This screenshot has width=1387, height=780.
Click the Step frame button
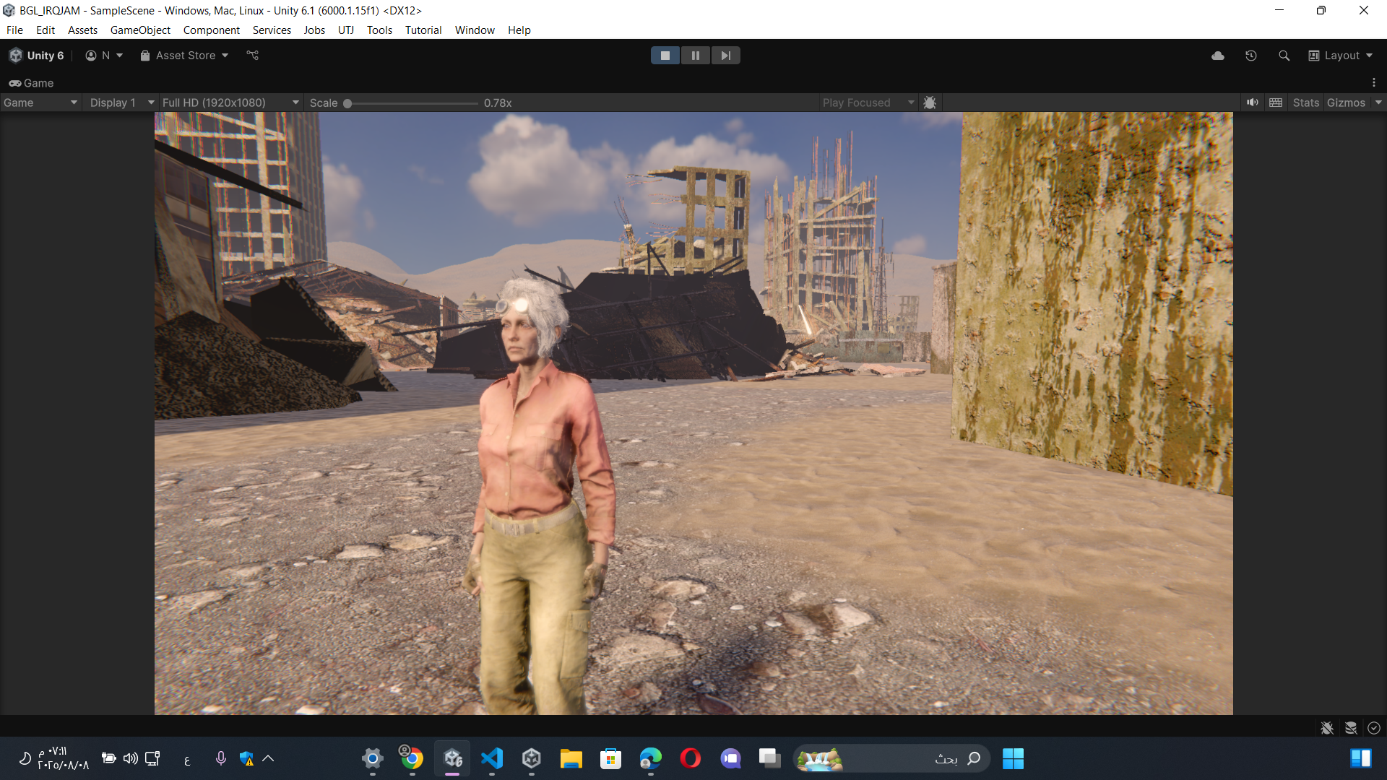point(725,56)
